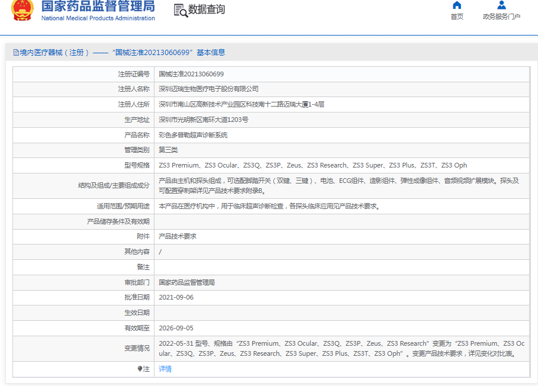Click the 管理类别 row label

pyautogui.click(x=137, y=150)
